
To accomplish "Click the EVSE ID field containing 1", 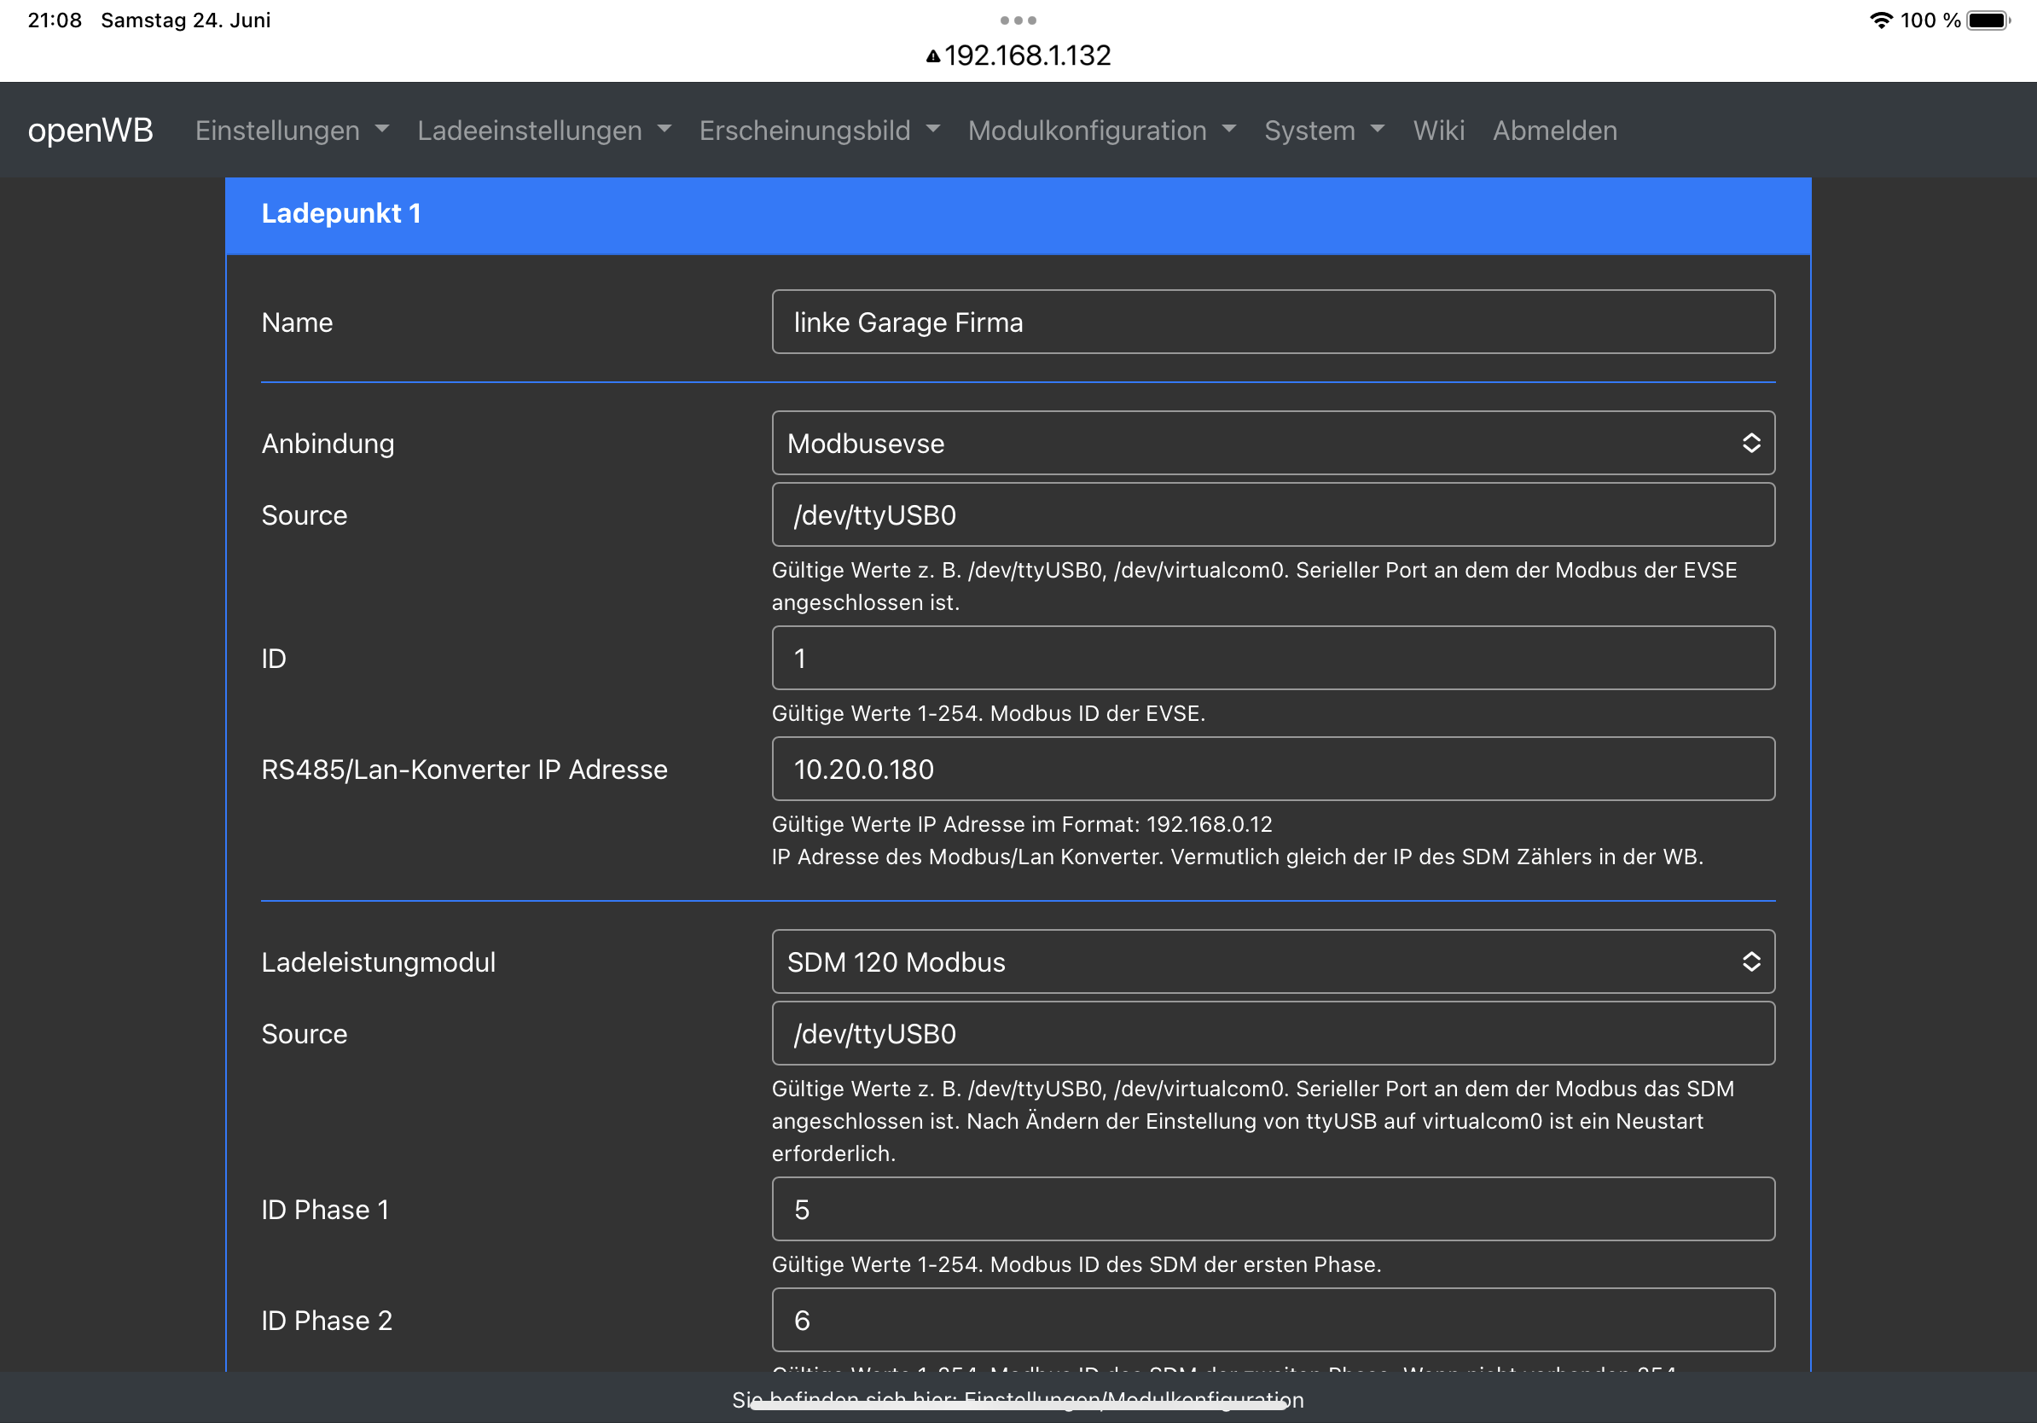I will tap(1272, 659).
